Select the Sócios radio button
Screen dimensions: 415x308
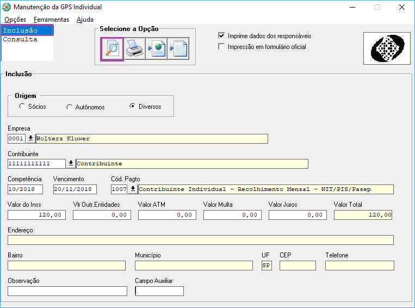[x=22, y=106]
